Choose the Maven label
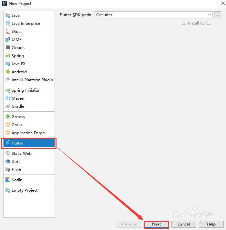 coord(18,98)
